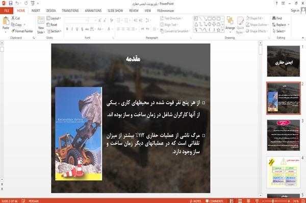The width and height of the screenshot is (306, 203).
Task: Select the star shape in shapes gallery
Action: pyautogui.click(x=219, y=30)
